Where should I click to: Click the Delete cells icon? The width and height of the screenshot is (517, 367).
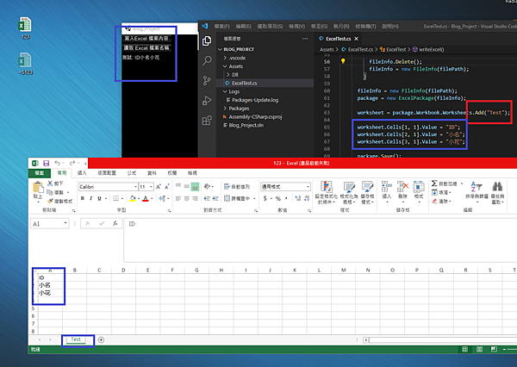402,187
